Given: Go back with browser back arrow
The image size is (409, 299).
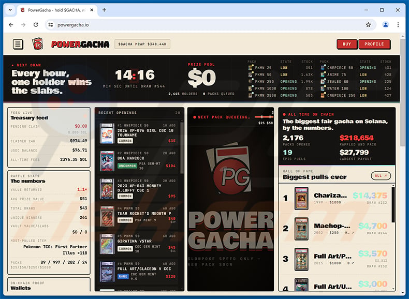Looking at the screenshot, I should click(x=11, y=25).
